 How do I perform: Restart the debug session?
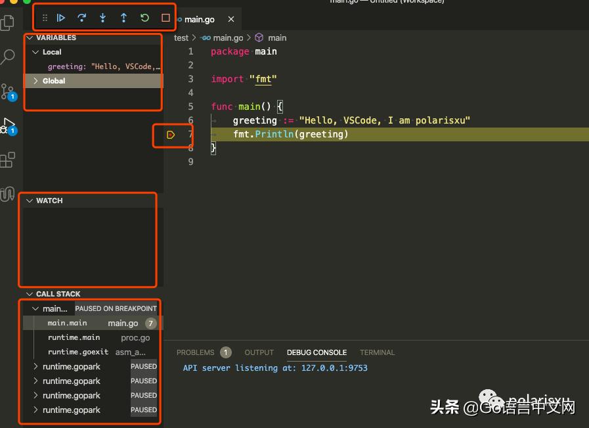[x=144, y=18]
